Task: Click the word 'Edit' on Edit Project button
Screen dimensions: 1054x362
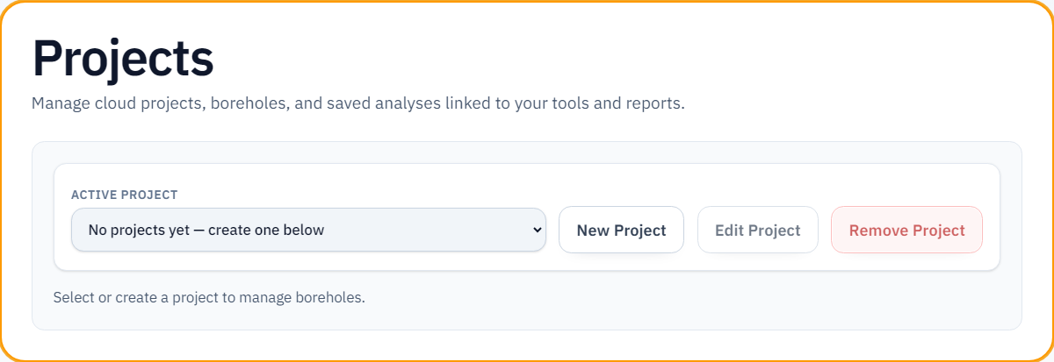Action: point(729,231)
